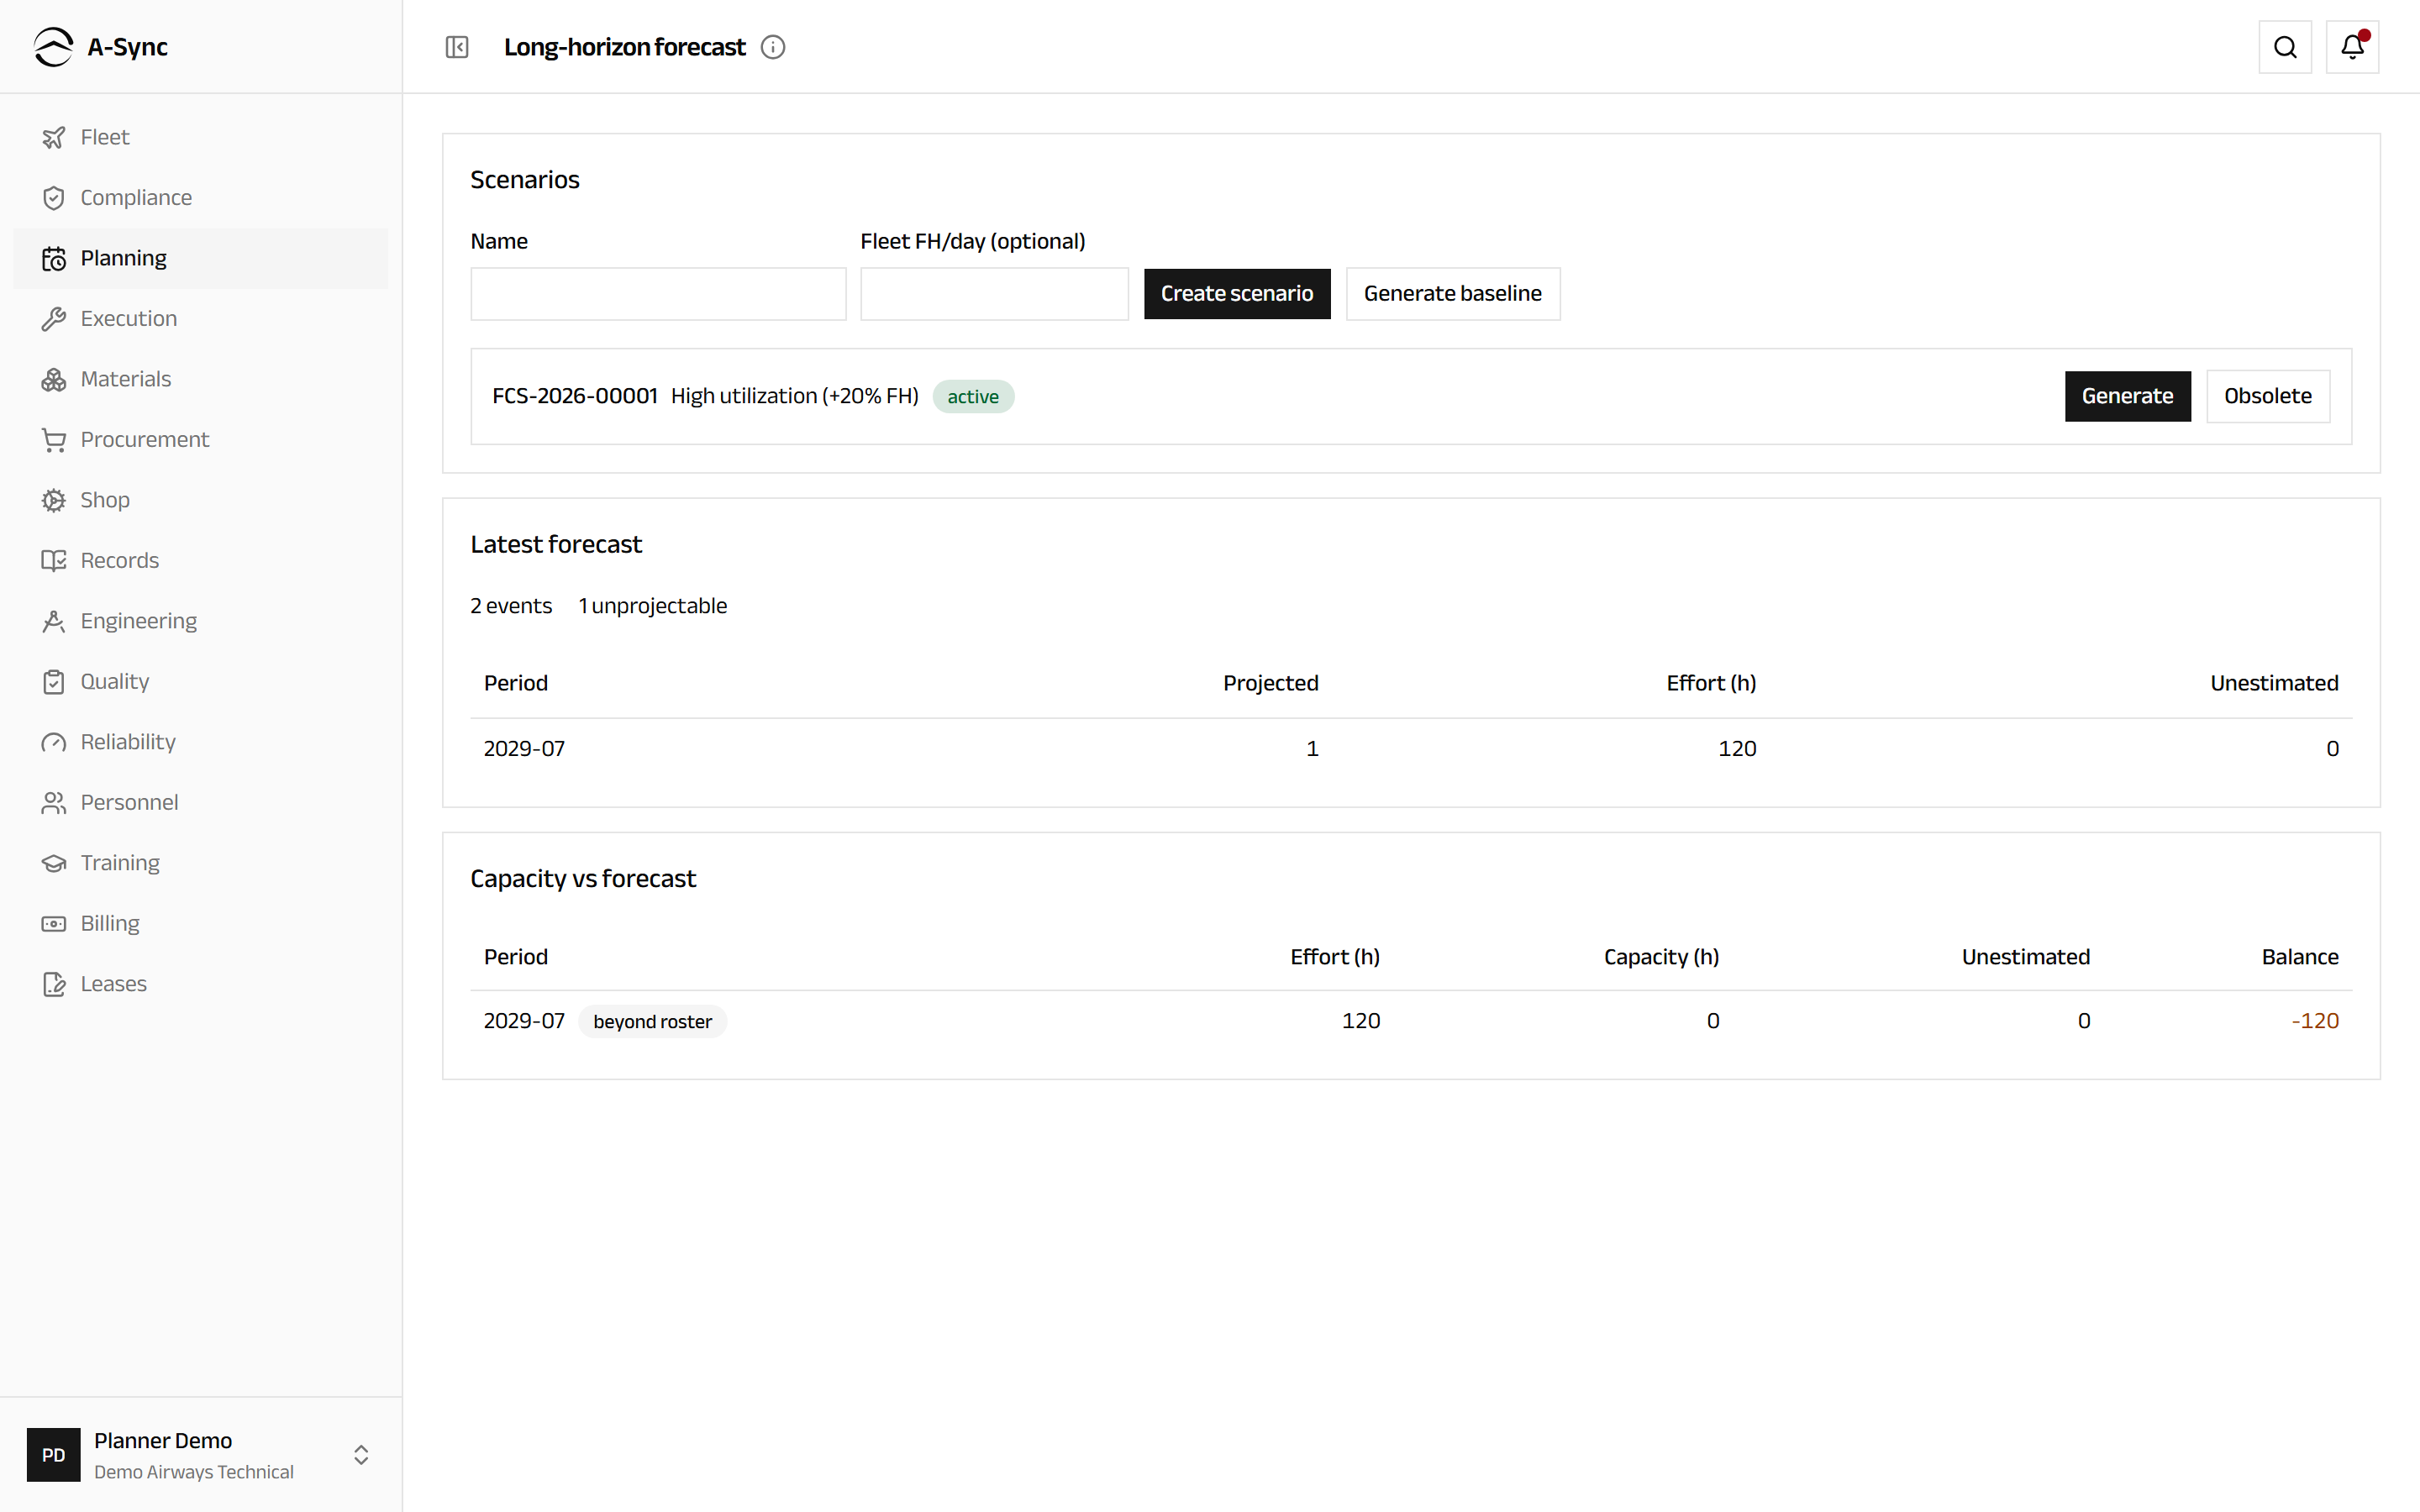Focus the scenario Name input field
The height and width of the screenshot is (1512, 2420).
coord(658,294)
